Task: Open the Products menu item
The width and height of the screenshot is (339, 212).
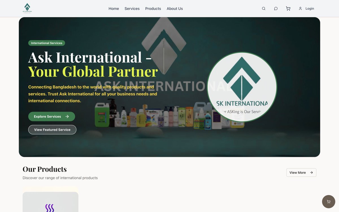Action: click(x=153, y=8)
